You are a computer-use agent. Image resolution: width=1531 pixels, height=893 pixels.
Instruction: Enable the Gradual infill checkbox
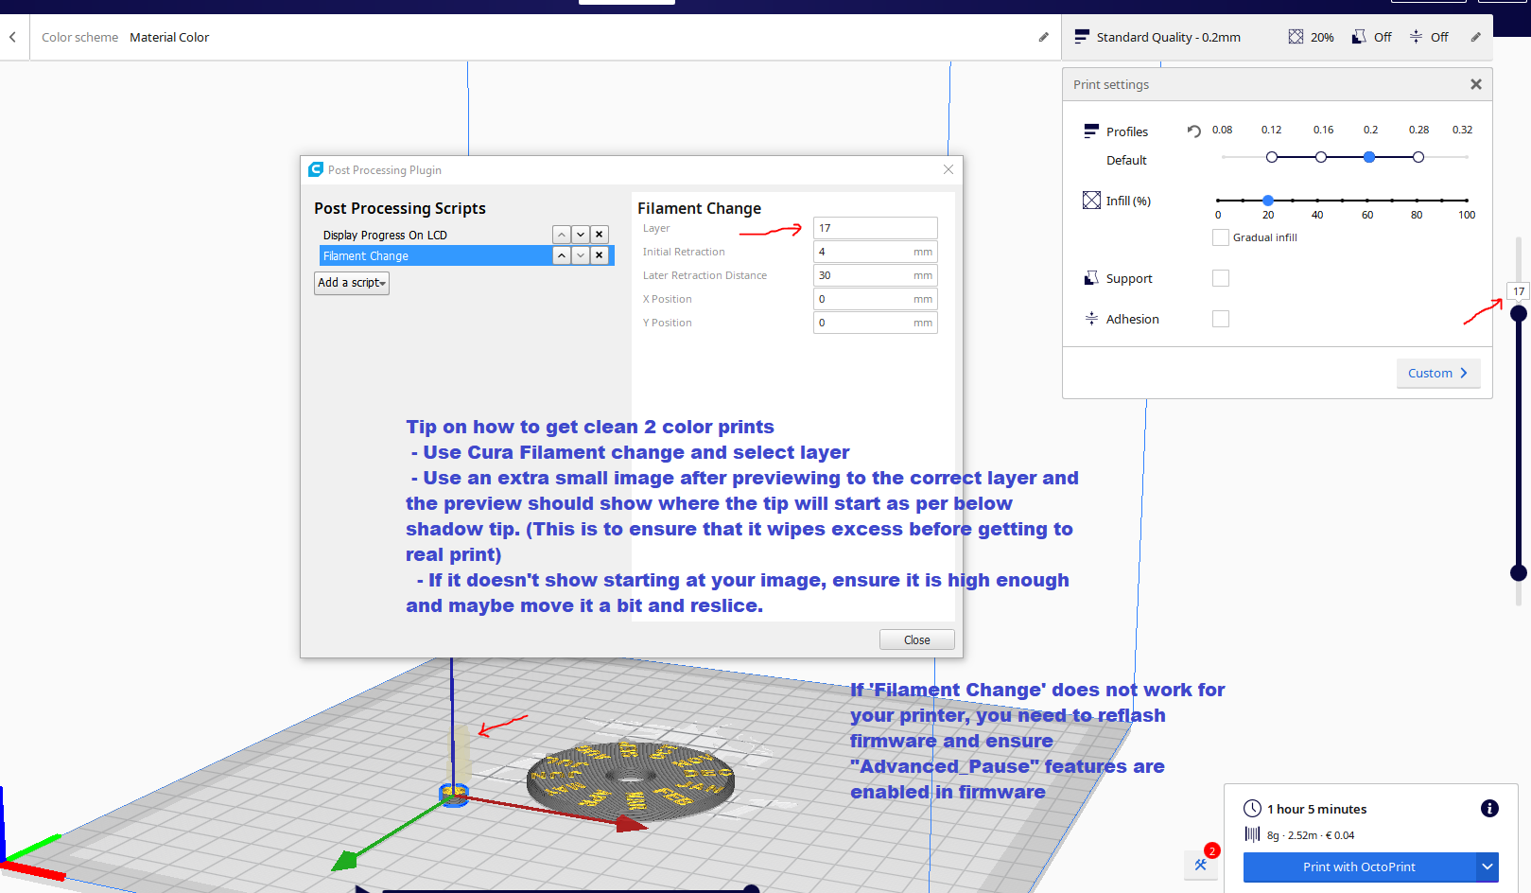[x=1221, y=237]
